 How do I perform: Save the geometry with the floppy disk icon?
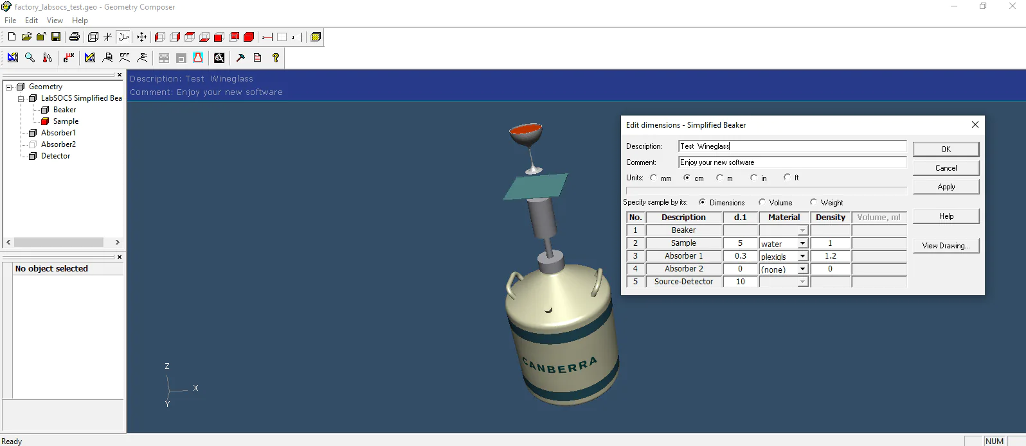[56, 37]
